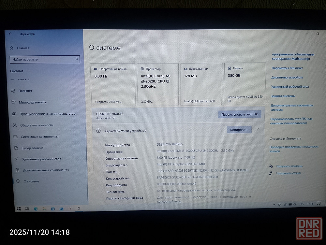Open the volume control in system tray

(294, 204)
